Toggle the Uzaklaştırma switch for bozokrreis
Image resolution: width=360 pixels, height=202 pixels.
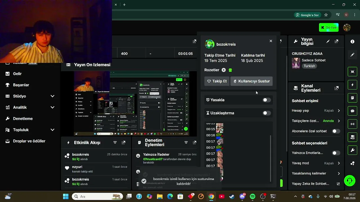pos(266,113)
